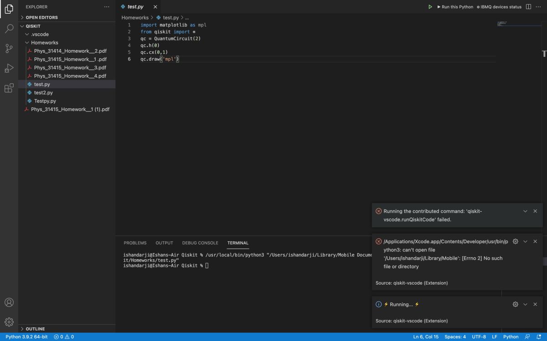Split the editor right
This screenshot has width=547, height=341.
529,7
